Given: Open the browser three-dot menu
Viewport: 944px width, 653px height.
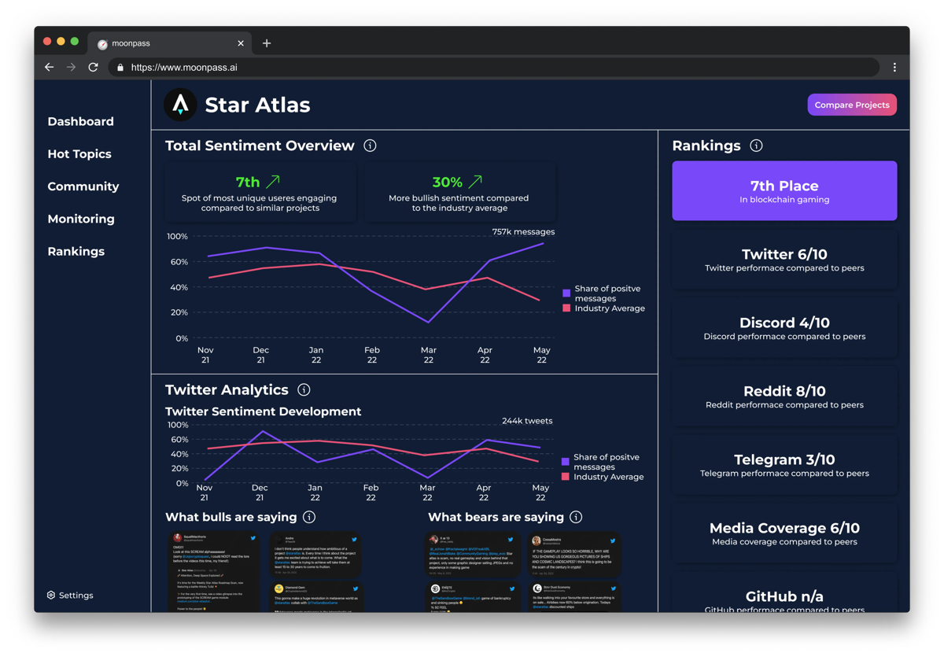Looking at the screenshot, I should pyautogui.click(x=894, y=68).
